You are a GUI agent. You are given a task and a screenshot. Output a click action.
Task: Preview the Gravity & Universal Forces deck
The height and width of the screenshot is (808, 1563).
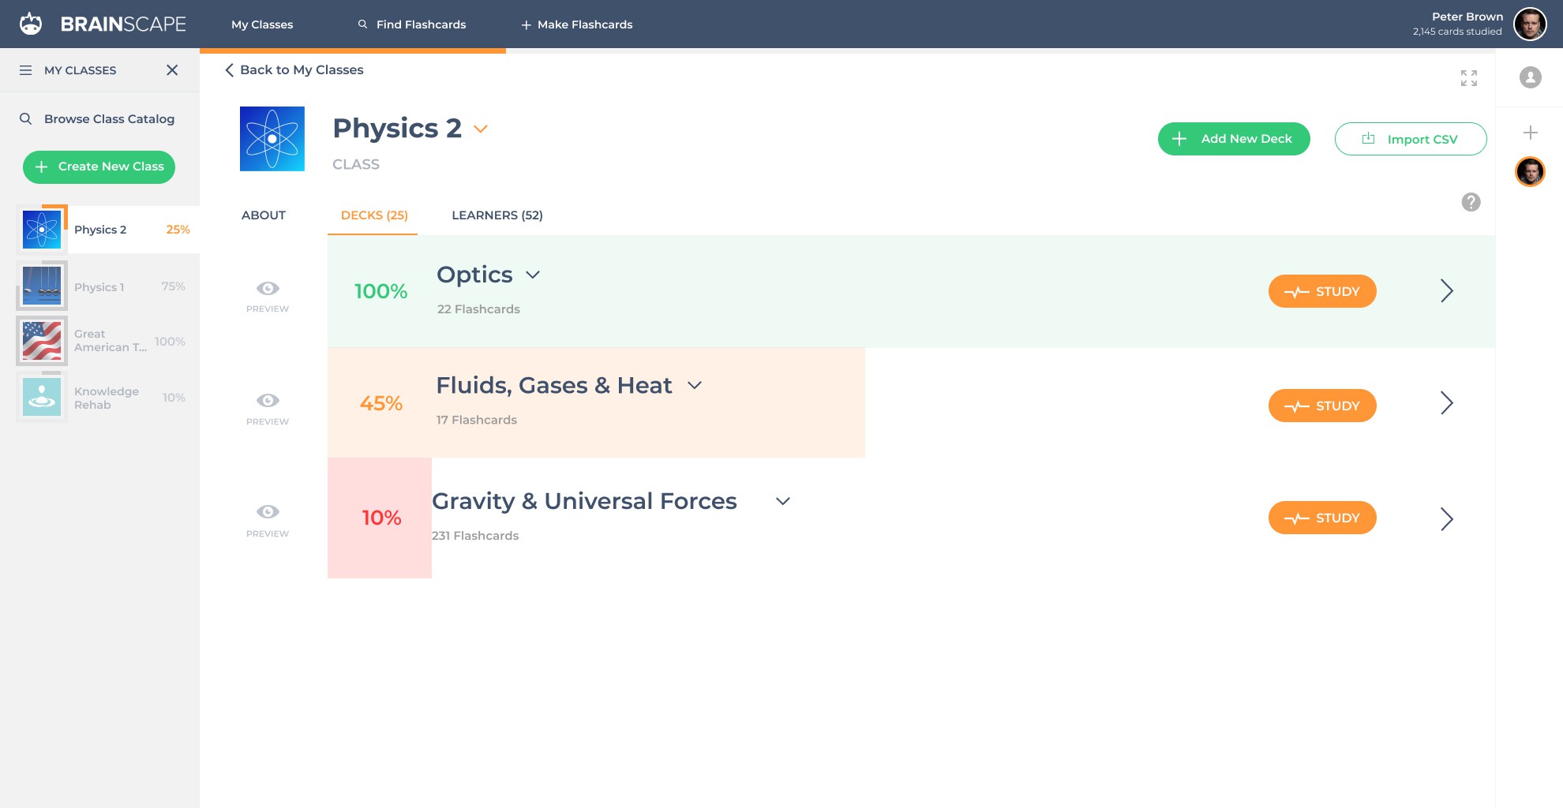[268, 512]
